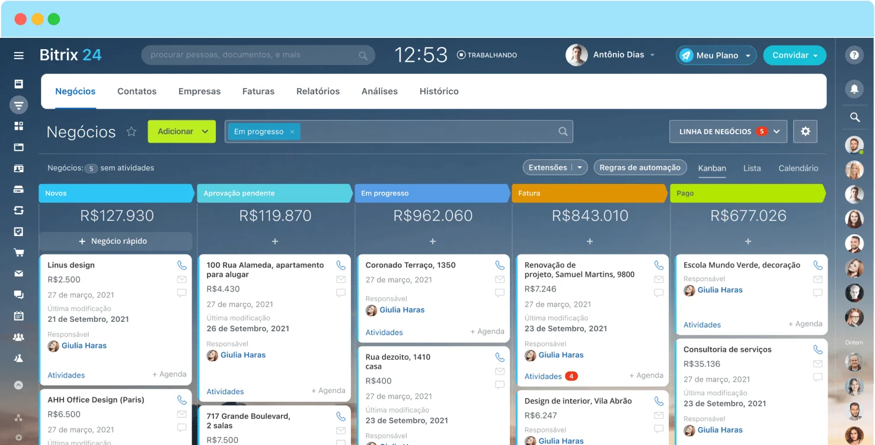Image resolution: width=875 pixels, height=445 pixels.
Task: Remove the Em progresso filter tag
Action: pos(292,132)
